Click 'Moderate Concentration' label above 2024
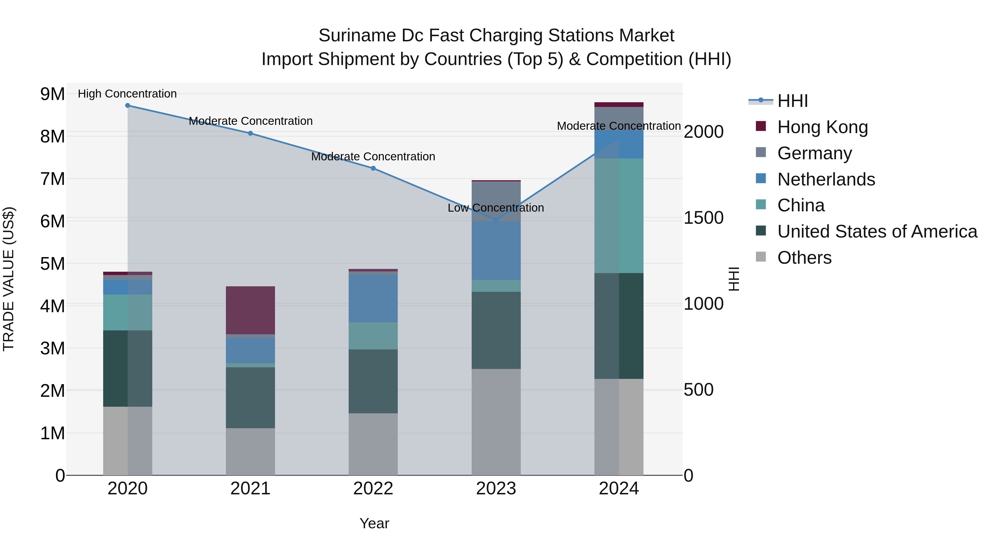The height and width of the screenshot is (558, 993). click(x=619, y=126)
